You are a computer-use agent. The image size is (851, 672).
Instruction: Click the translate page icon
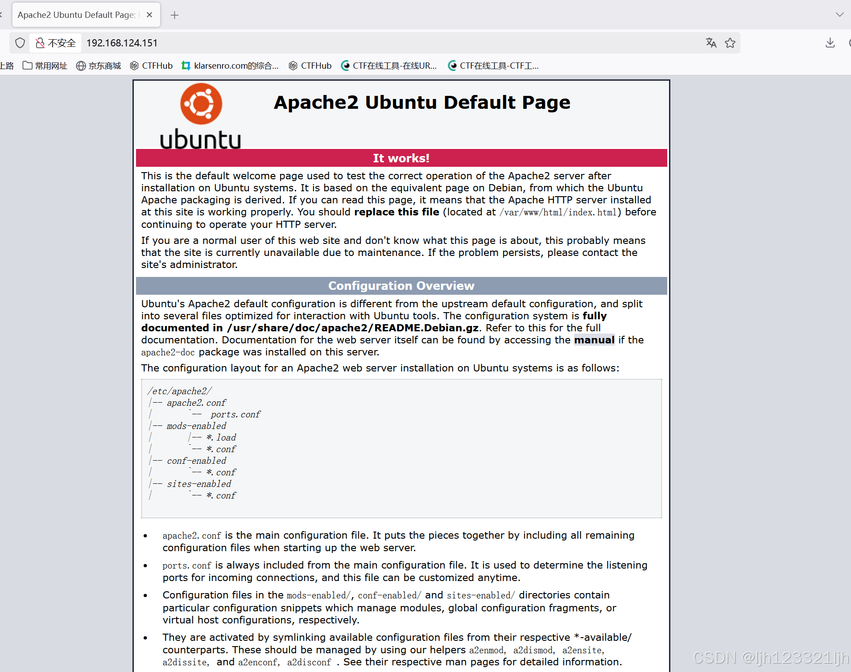[x=711, y=43]
